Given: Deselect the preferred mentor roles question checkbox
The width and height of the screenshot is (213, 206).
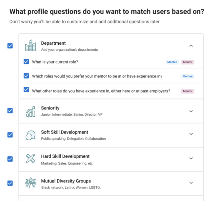Looking at the screenshot, I should pyautogui.click(x=26, y=76).
